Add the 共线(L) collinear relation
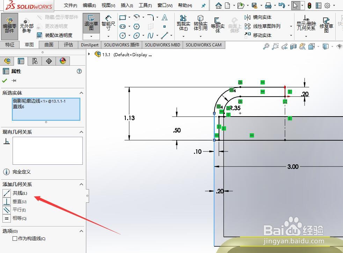343x253 pixels. click(15, 193)
